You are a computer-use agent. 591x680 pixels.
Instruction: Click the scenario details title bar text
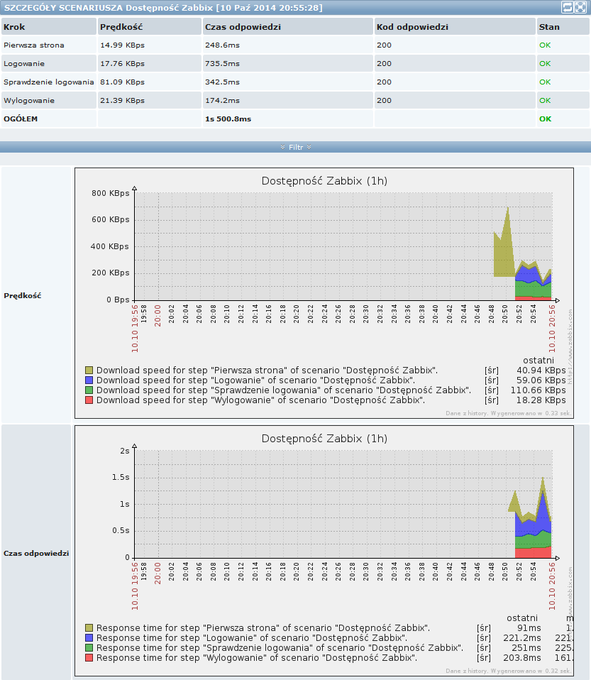click(163, 7)
